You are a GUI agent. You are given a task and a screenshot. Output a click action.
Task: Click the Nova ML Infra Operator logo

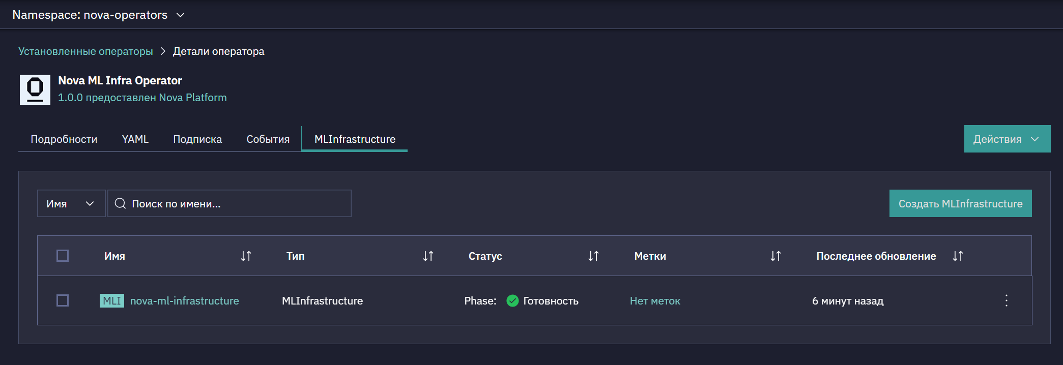click(x=35, y=90)
